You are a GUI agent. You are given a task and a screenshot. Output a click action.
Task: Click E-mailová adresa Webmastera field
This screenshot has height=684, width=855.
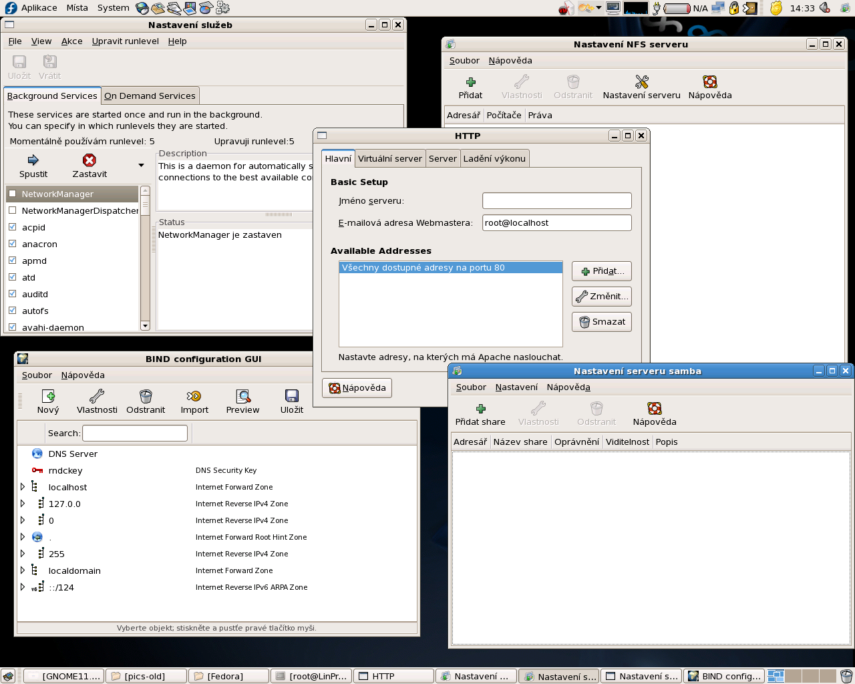click(x=557, y=222)
